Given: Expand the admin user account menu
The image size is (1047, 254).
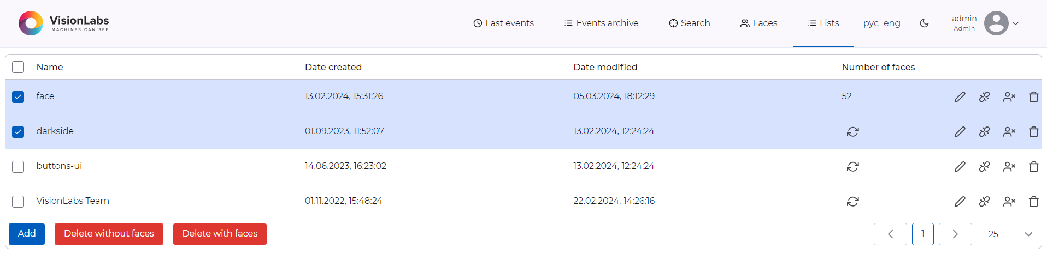Looking at the screenshot, I should (x=1015, y=23).
